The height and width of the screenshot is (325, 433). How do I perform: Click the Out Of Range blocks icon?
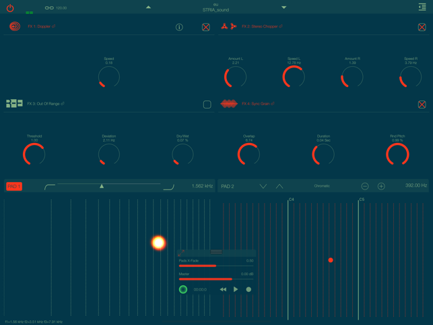point(14,104)
